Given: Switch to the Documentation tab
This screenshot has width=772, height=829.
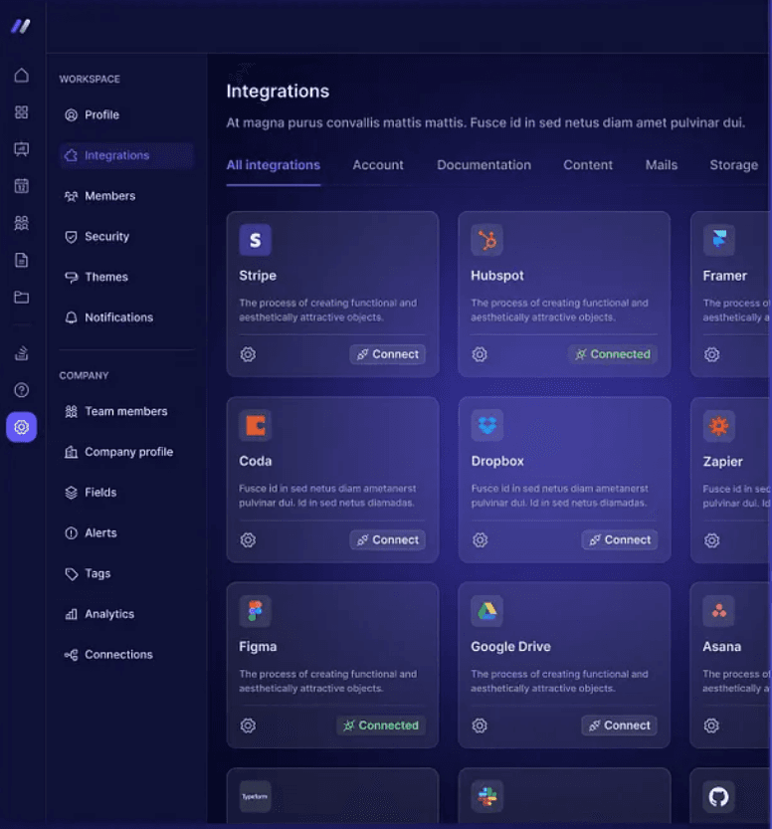Looking at the screenshot, I should tap(484, 165).
